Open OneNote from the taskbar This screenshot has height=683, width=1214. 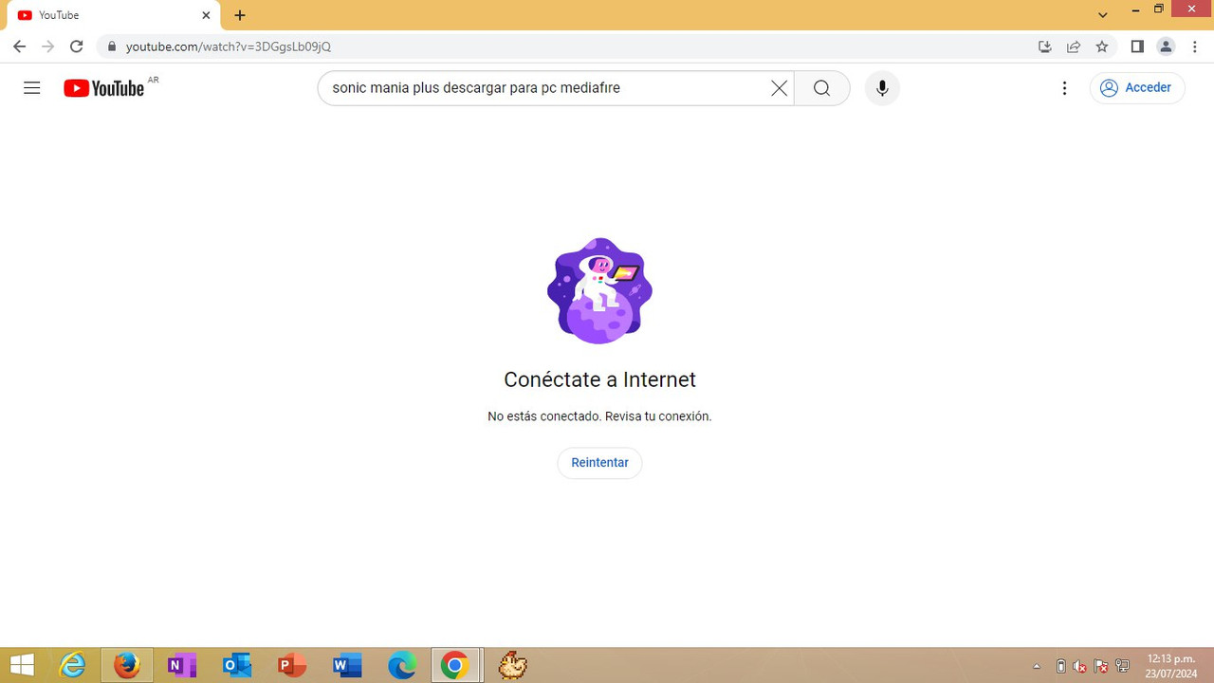(181, 665)
